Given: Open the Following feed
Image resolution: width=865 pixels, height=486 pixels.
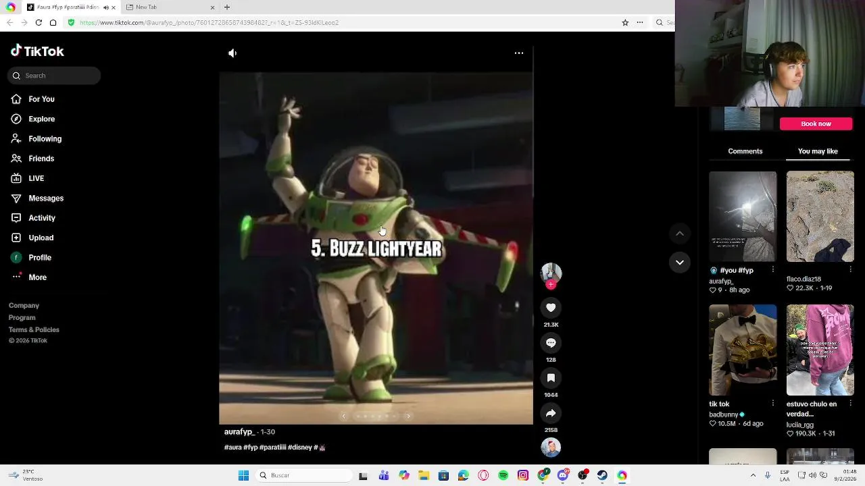Looking at the screenshot, I should point(45,138).
